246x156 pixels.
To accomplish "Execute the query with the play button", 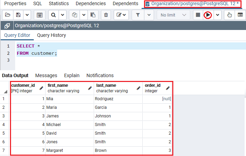I will pyautogui.click(x=208, y=15).
